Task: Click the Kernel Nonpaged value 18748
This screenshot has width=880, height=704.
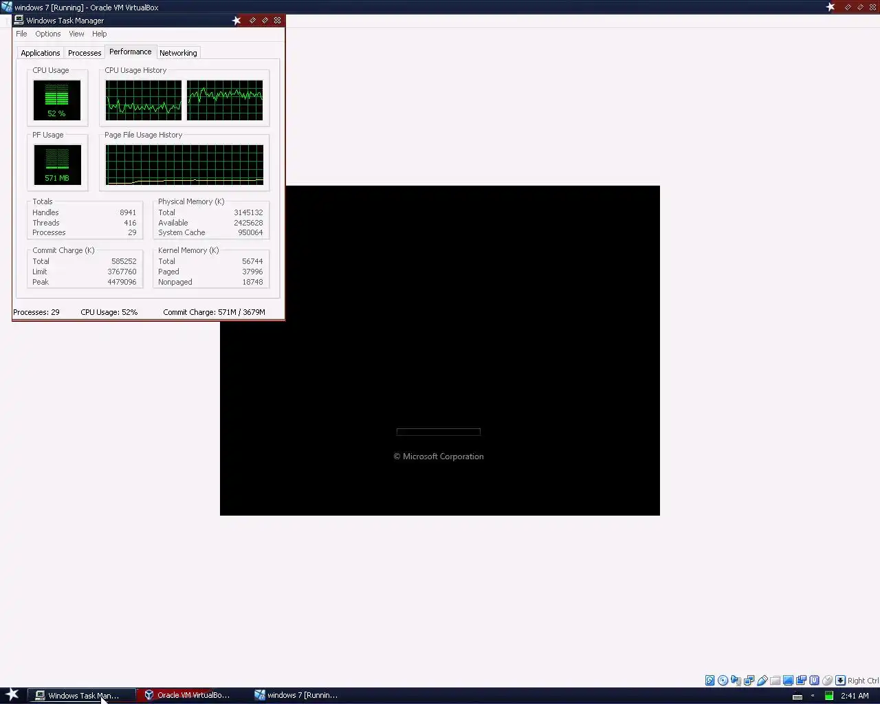Action: point(252,282)
